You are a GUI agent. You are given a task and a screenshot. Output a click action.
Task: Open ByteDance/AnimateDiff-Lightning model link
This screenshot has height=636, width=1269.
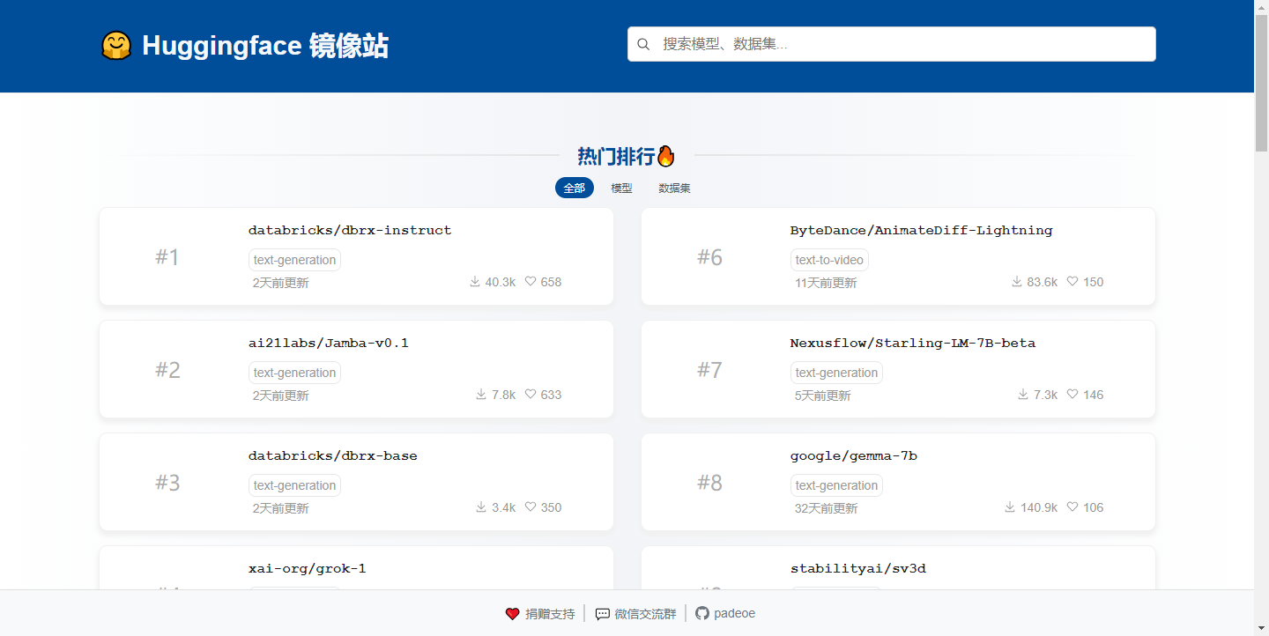click(922, 231)
